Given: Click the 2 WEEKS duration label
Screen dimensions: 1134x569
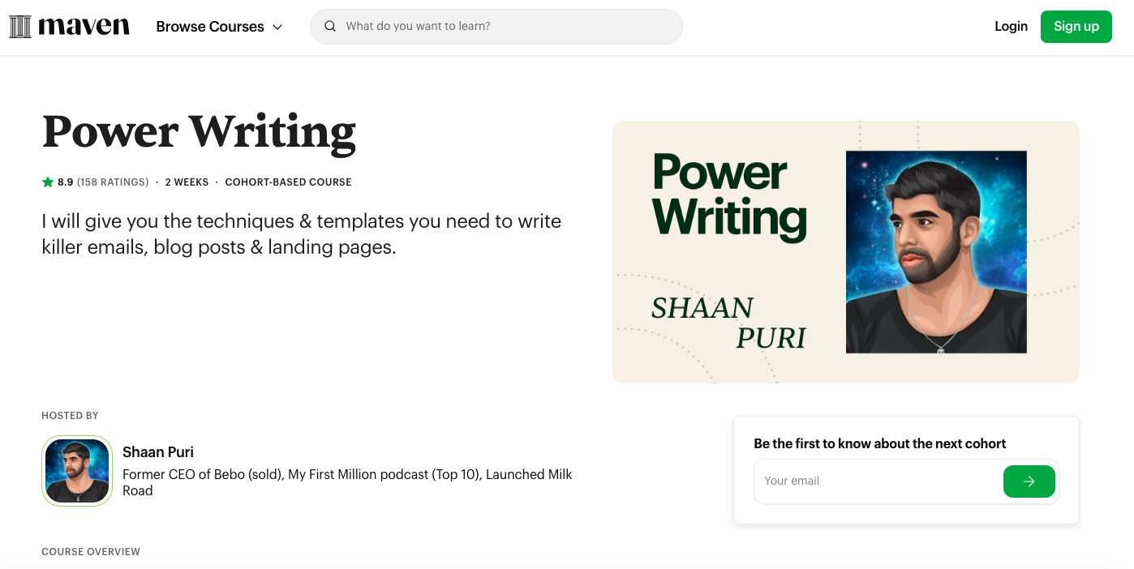Looking at the screenshot, I should point(187,182).
